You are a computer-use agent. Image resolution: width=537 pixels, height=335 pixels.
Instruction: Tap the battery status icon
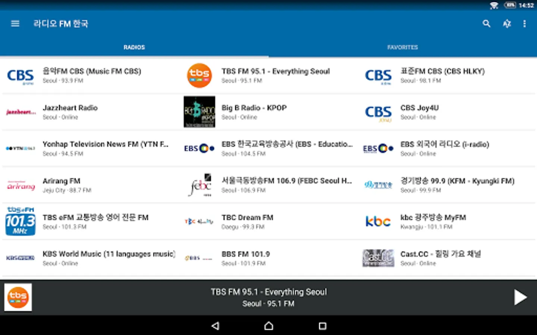coord(510,5)
